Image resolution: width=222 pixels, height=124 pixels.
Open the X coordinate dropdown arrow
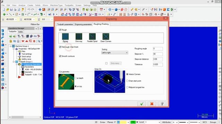pyautogui.click(x=16, y=19)
